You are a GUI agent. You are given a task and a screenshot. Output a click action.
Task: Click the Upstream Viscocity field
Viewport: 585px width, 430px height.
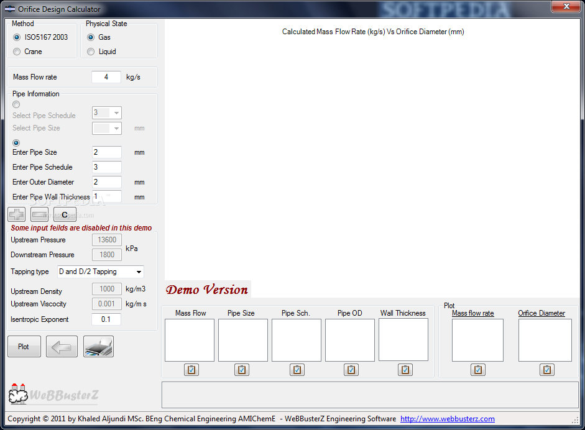click(x=107, y=304)
